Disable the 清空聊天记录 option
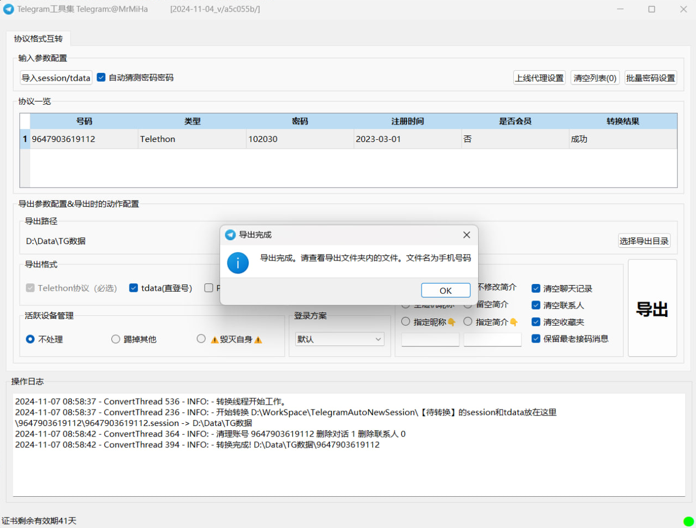 coord(536,288)
